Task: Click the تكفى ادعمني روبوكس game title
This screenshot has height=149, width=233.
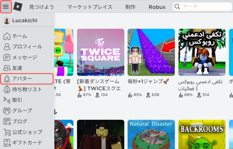Action: [x=201, y=85]
